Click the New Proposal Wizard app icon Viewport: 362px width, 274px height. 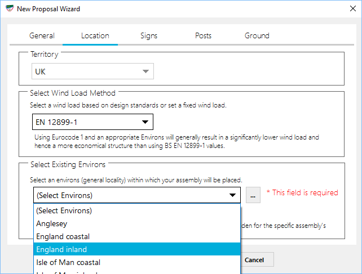click(x=8, y=9)
